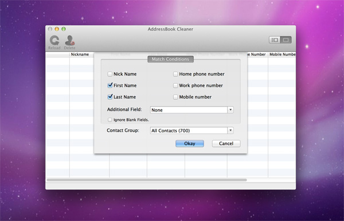The image size is (344, 221).
Task: Uncheck the Last Name checkbox
Action: (x=110, y=97)
